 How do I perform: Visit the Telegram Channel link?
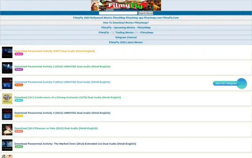pos(126,37)
